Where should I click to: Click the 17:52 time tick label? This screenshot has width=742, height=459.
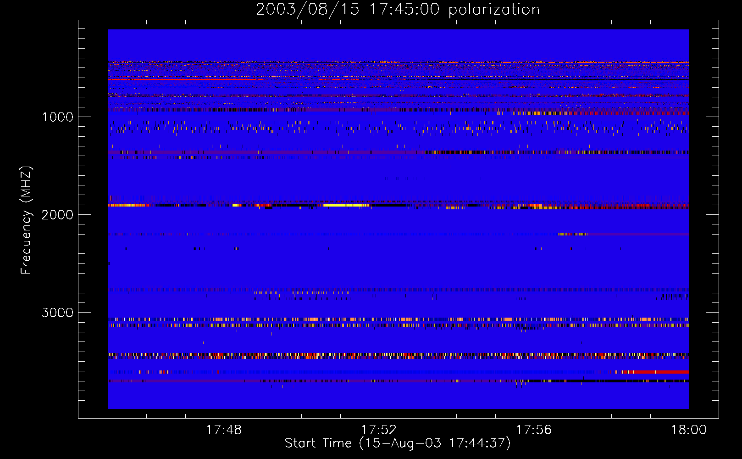pos(379,430)
